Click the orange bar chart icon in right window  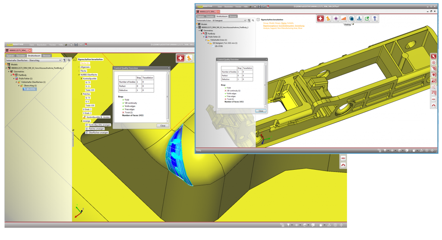click(344, 19)
